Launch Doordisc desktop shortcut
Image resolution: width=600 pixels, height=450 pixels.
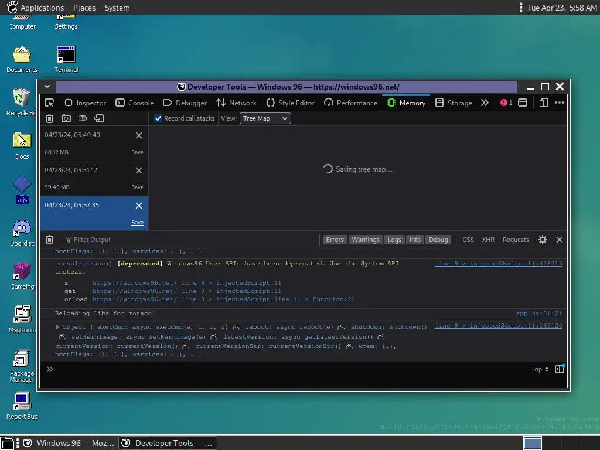(22, 233)
